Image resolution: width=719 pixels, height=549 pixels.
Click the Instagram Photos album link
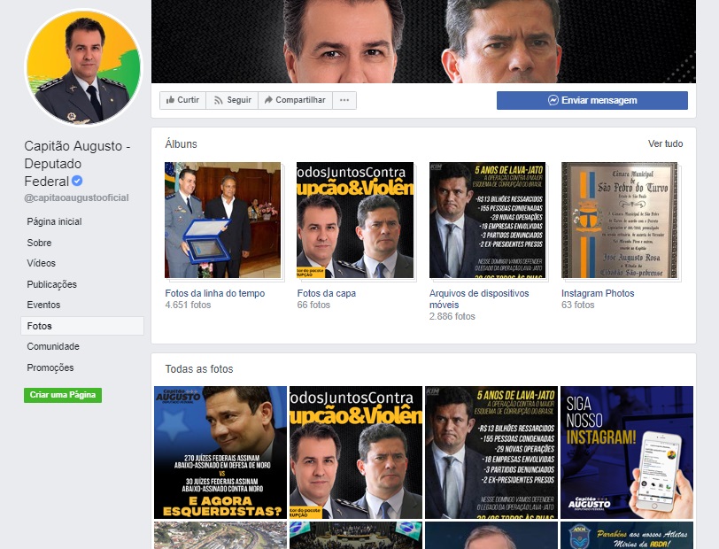point(598,293)
